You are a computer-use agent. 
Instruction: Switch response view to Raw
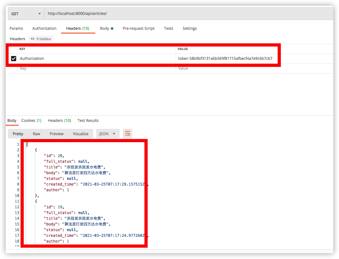point(36,134)
